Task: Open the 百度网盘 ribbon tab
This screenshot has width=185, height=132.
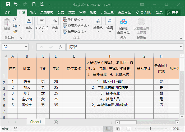Action: point(124,12)
